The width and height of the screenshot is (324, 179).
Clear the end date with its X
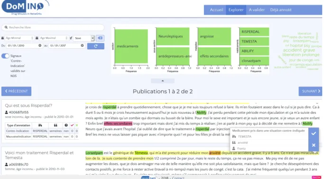tap(82, 45)
